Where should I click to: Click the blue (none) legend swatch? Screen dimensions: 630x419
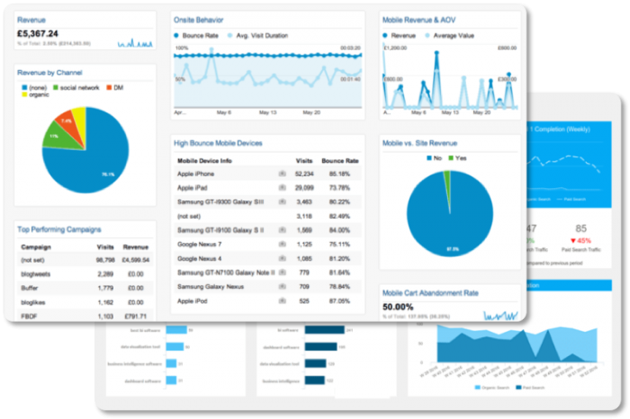point(24,87)
